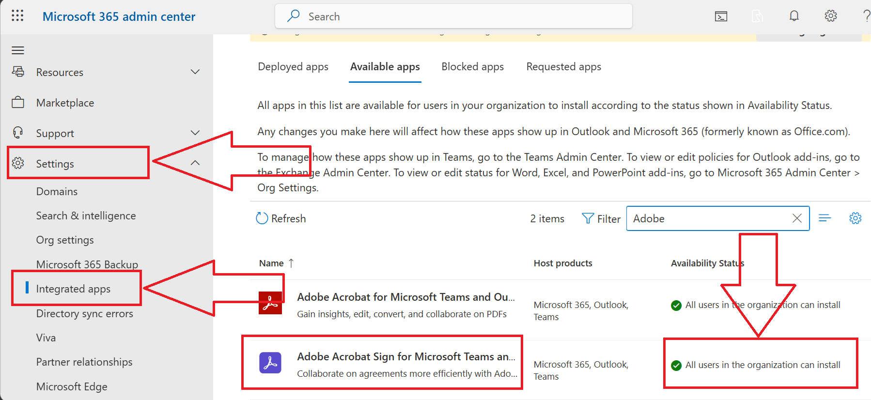Open the Requested apps tab

[x=563, y=67]
